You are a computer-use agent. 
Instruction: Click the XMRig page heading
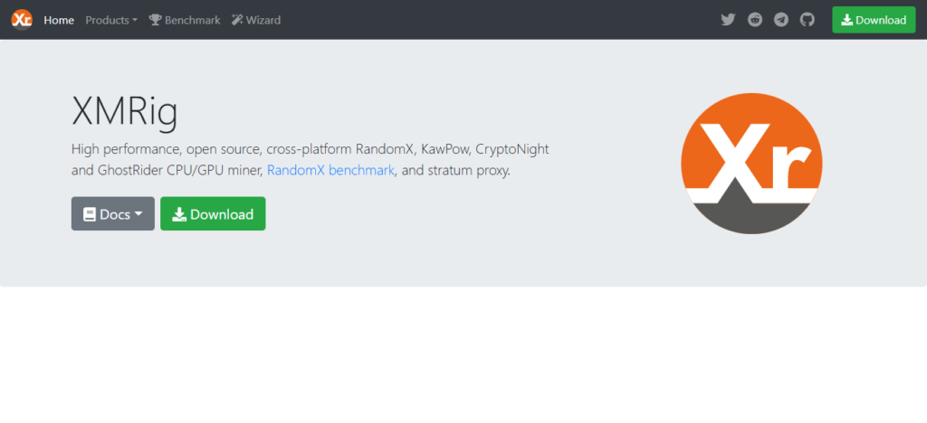pos(124,112)
